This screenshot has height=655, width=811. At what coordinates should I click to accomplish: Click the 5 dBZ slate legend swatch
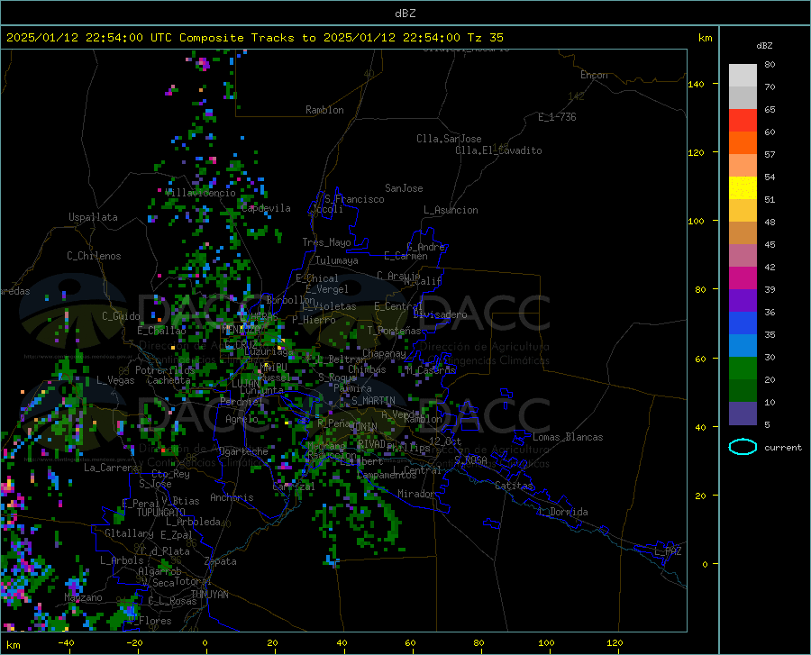coord(743,414)
